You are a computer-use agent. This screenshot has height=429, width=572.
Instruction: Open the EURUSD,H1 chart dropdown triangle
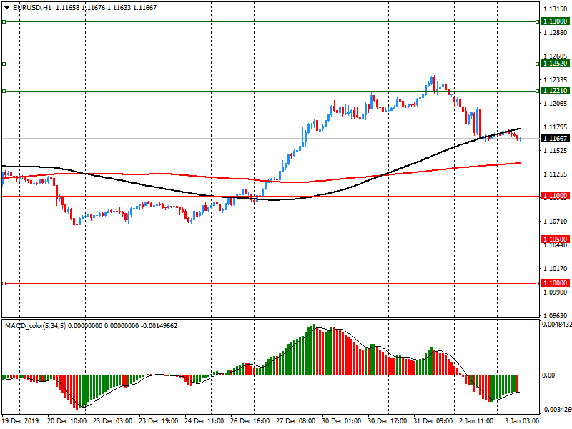(x=6, y=8)
